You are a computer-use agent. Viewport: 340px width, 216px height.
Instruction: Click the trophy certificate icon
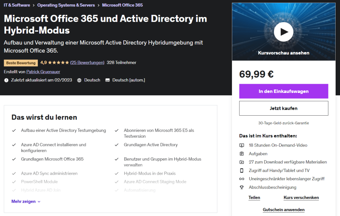tap(242, 187)
